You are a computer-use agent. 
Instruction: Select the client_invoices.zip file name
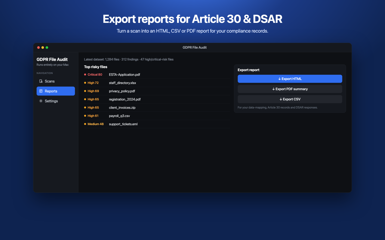click(x=122, y=108)
